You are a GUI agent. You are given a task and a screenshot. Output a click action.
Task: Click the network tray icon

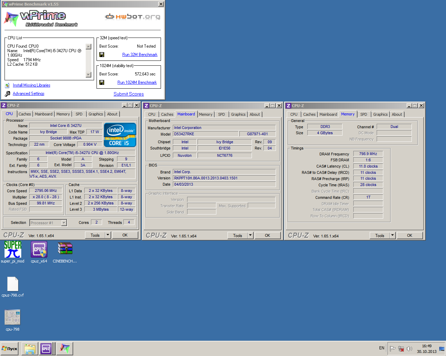[401, 349]
